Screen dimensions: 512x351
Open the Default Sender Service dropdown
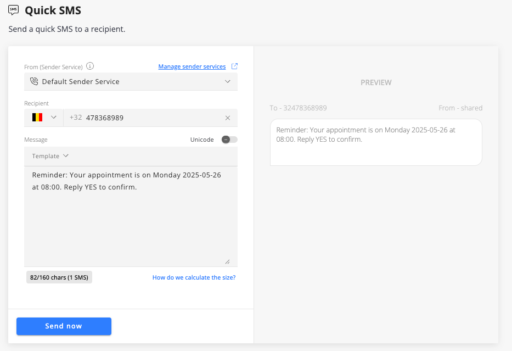point(131,81)
